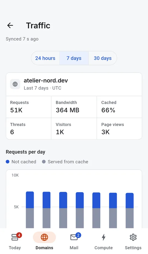The height and width of the screenshot is (254, 148).
Task: Select the first bar's blue uncached segment
Action: tap(30, 200)
